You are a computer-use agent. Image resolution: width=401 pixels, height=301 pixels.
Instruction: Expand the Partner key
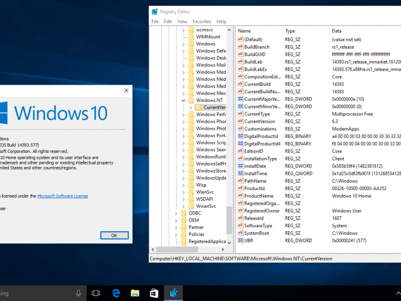(176, 227)
